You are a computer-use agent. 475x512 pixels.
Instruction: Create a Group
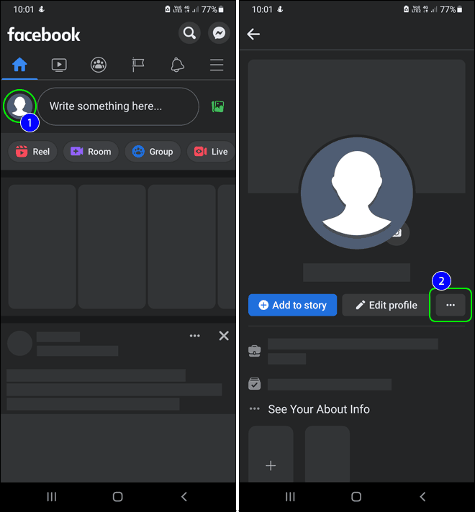(x=153, y=152)
